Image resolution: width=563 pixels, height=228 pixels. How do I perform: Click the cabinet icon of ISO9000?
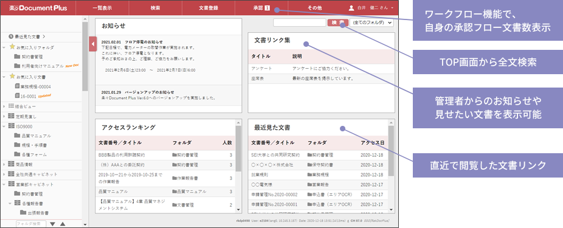coord(11,126)
